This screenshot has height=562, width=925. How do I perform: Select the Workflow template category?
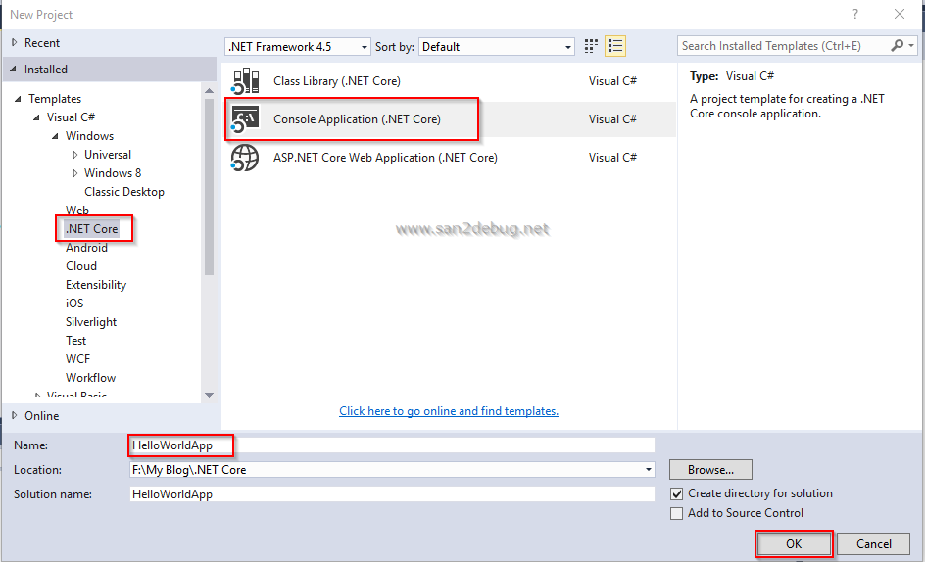tap(91, 377)
